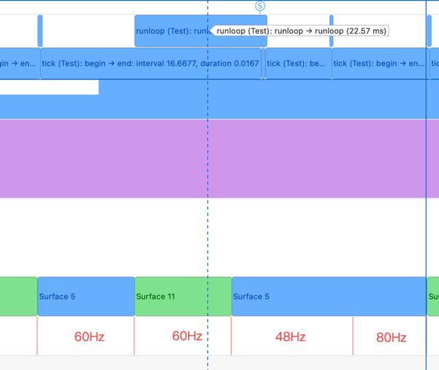Viewport: 439px width, 370px height.
Task: Click the narrow runloop sliver before the last tick
Action: (x=331, y=31)
